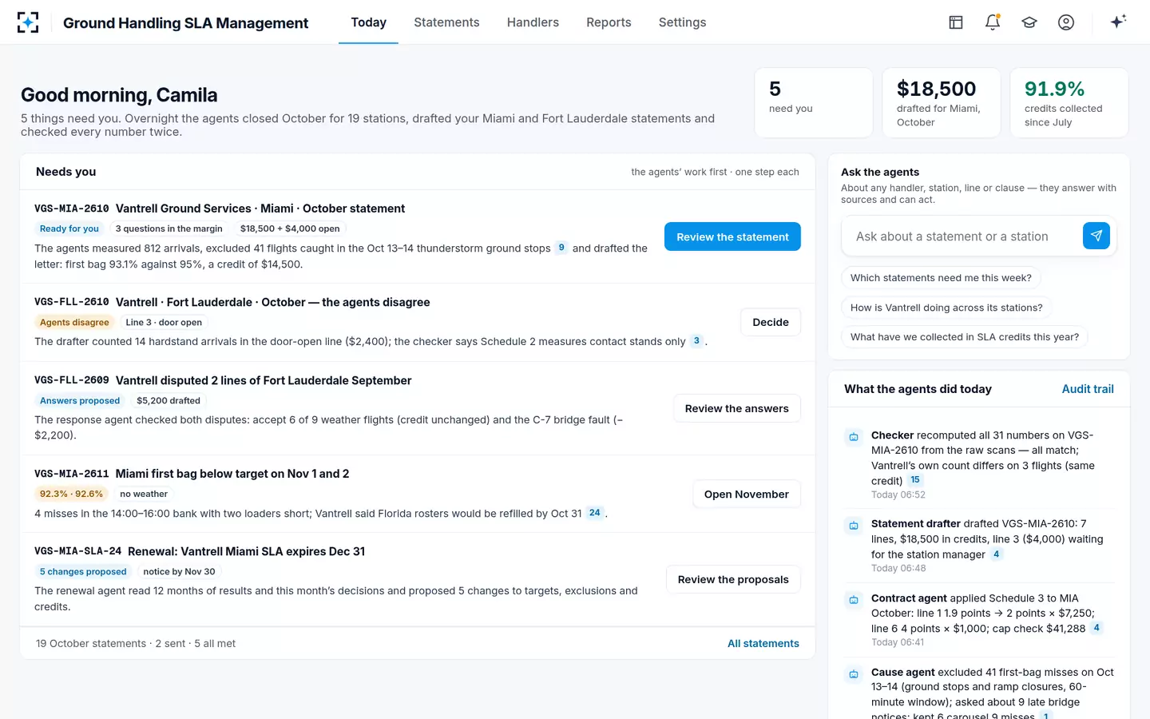Click the 91.9% credits collected card
1150x719 pixels.
(x=1069, y=103)
